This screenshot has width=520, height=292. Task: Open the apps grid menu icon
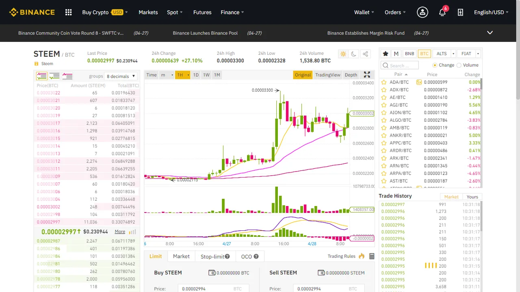click(69, 12)
